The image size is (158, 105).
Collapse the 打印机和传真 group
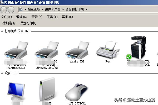click(2, 31)
